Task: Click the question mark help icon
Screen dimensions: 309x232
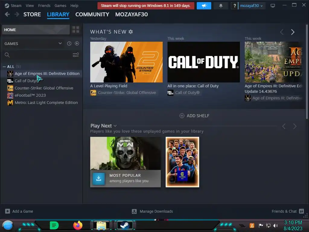Action: tap(234, 6)
